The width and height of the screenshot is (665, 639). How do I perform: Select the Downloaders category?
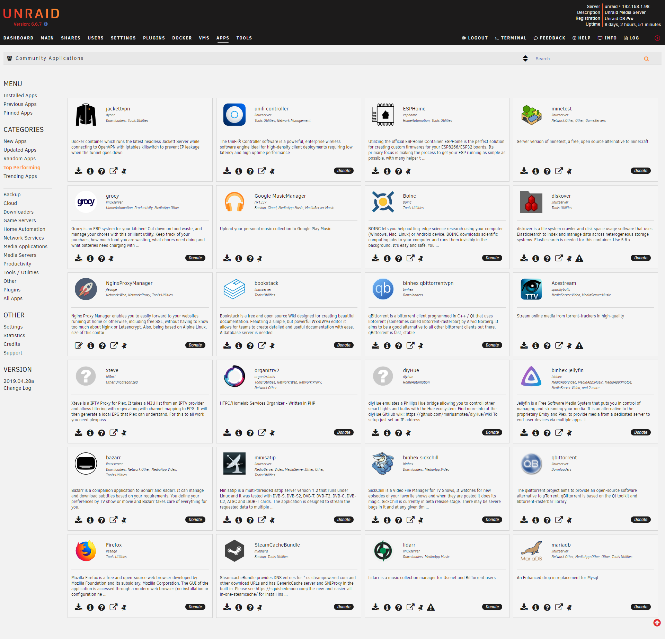click(18, 212)
